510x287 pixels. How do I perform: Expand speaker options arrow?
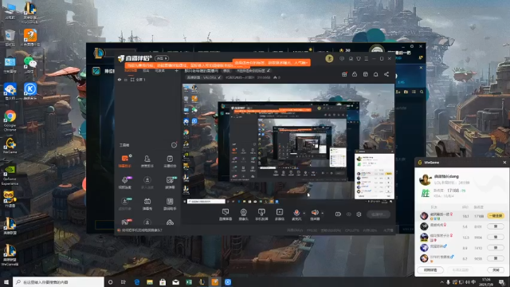pos(322,214)
